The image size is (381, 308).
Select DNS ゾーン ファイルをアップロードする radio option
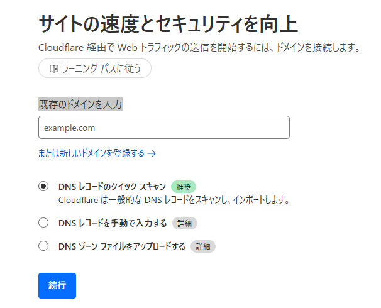pos(43,246)
